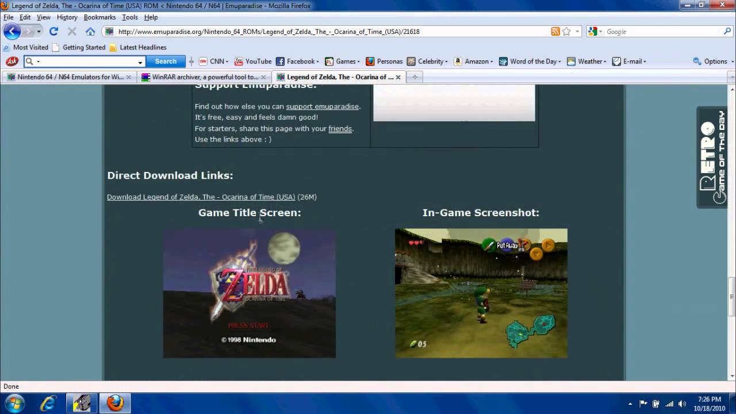Open the E-mail toolbar dropdown

(x=645, y=62)
